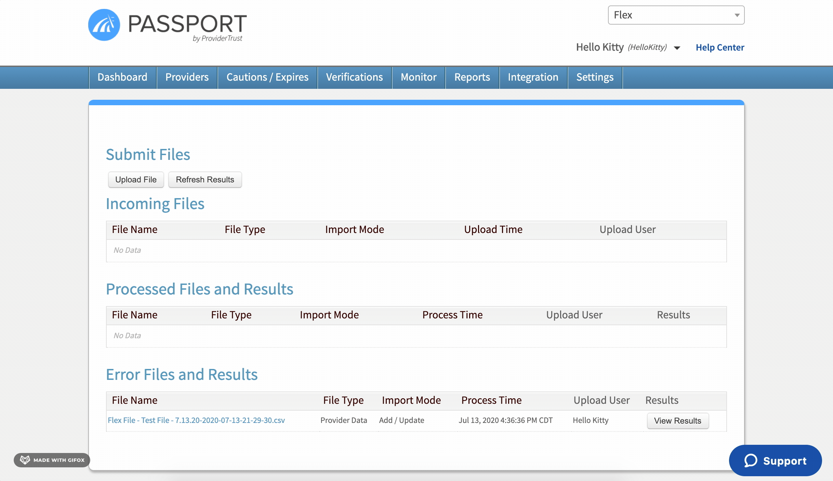This screenshot has height=481, width=833.
Task: Click the Upload File button
Action: [136, 180]
